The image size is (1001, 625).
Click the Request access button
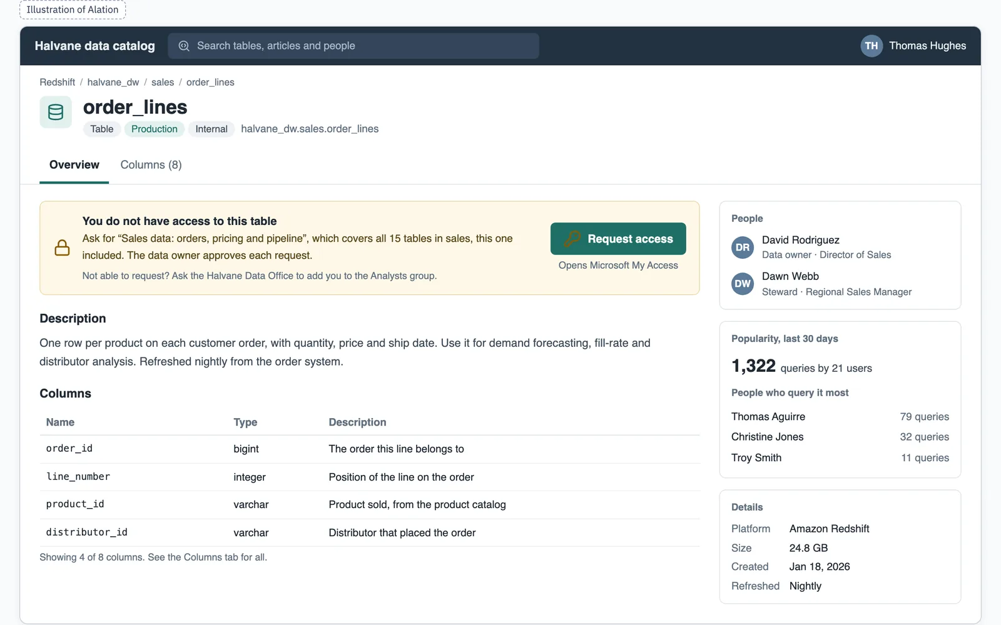coord(618,239)
